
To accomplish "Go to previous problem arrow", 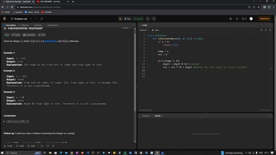I will (31, 19).
